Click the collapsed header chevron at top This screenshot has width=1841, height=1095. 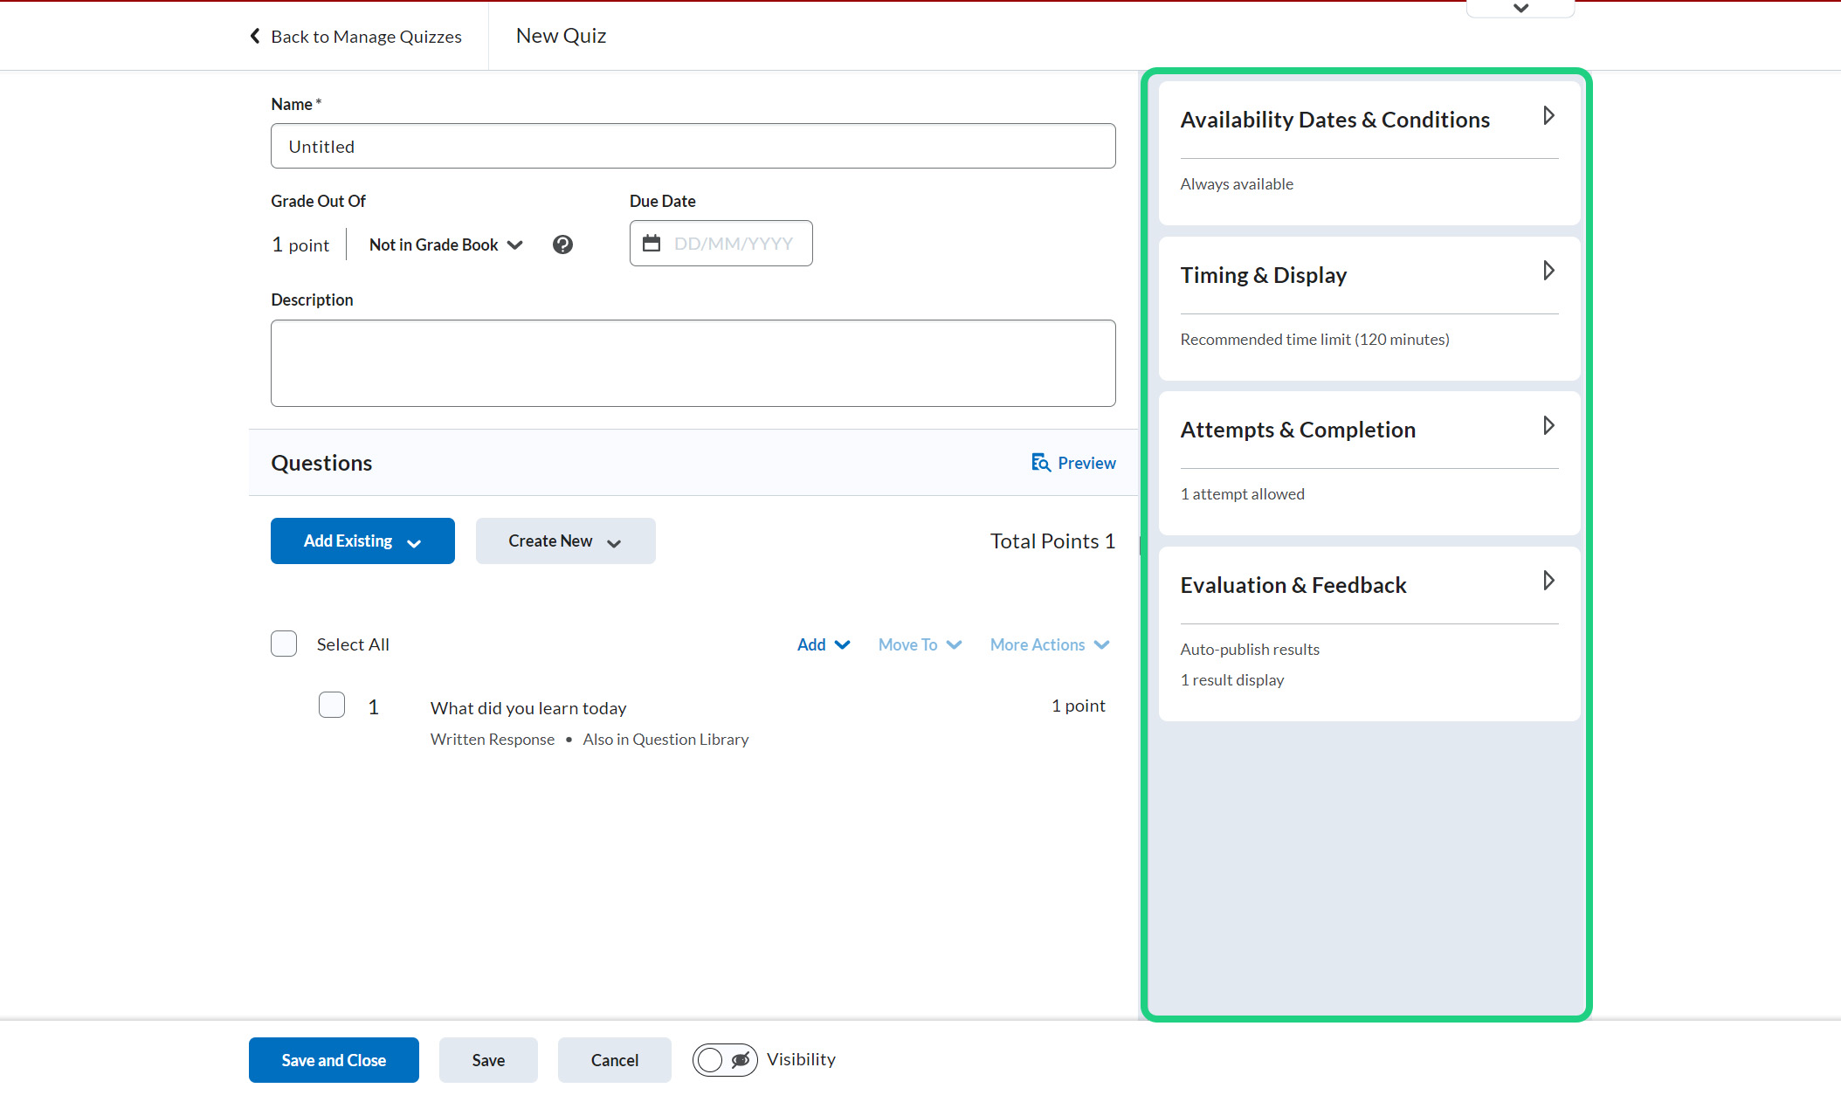[x=1520, y=9]
